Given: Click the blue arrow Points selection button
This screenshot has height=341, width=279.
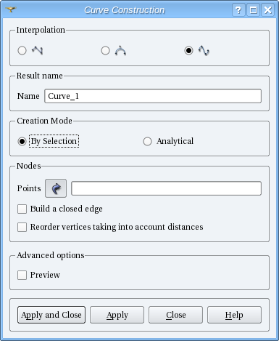Looking at the screenshot, I should click(x=56, y=188).
